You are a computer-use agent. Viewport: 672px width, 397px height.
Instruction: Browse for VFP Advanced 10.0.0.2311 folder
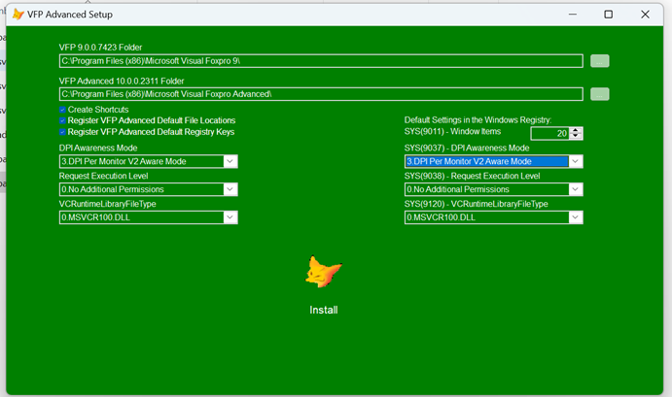(x=600, y=94)
